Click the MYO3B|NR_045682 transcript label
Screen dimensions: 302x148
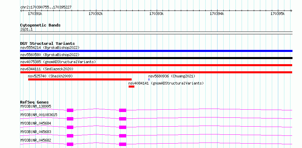(36, 140)
